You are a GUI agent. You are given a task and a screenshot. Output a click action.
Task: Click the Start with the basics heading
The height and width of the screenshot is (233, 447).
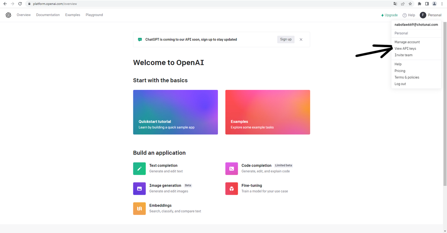pos(160,80)
